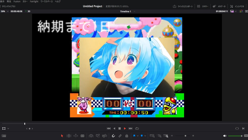Screen dimensions: 248x140
Task: Click the full extent zoom icon
Action: 152,136
